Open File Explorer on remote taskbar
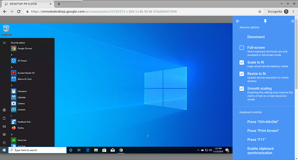The image size is (298, 160). (96, 150)
